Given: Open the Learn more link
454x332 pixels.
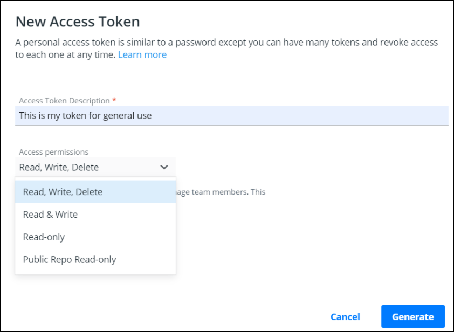Looking at the screenshot, I should click(x=142, y=54).
